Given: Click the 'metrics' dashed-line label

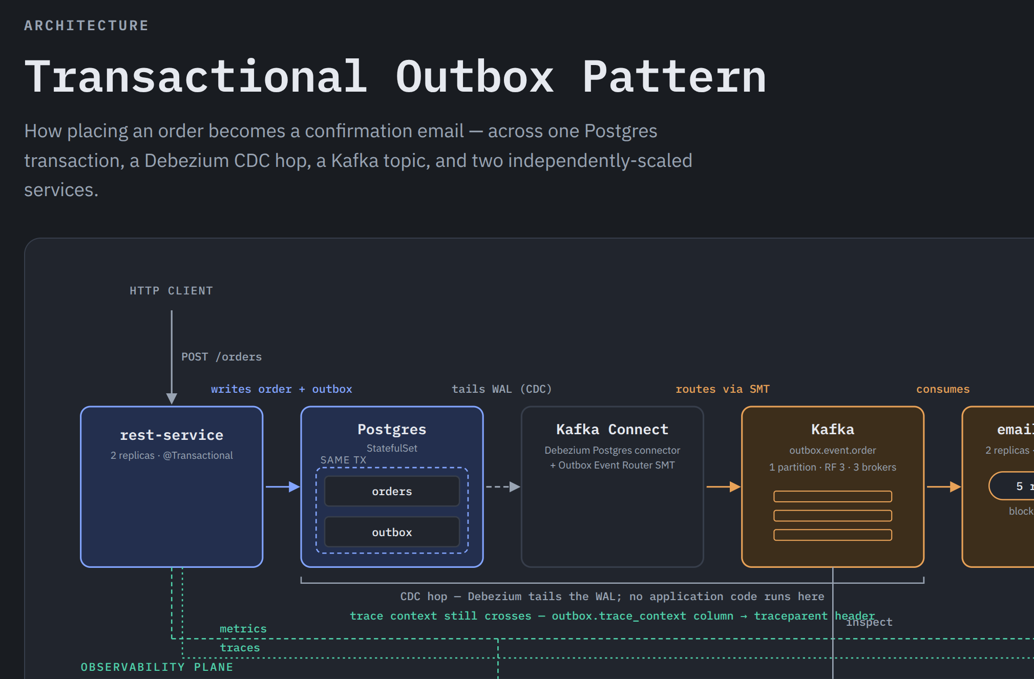Looking at the screenshot, I should (243, 629).
